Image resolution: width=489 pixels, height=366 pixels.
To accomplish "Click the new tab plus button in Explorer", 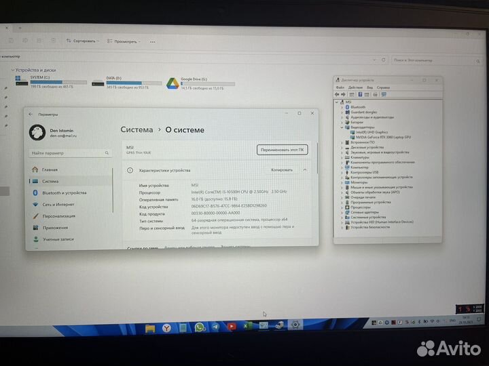I will pyautogui.click(x=20, y=28).
